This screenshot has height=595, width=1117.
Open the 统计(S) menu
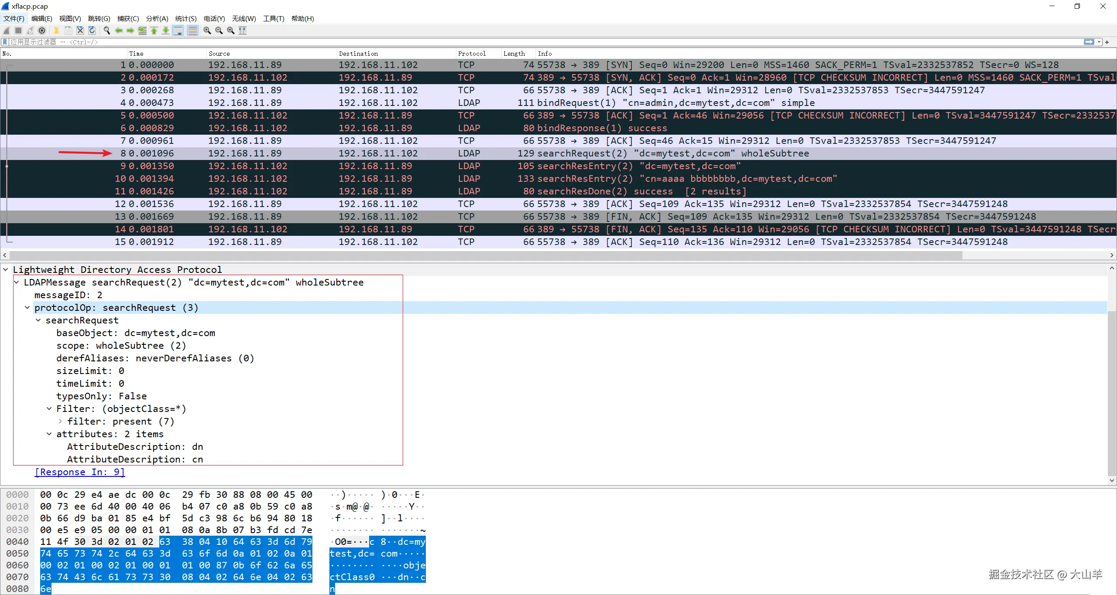pyautogui.click(x=186, y=18)
